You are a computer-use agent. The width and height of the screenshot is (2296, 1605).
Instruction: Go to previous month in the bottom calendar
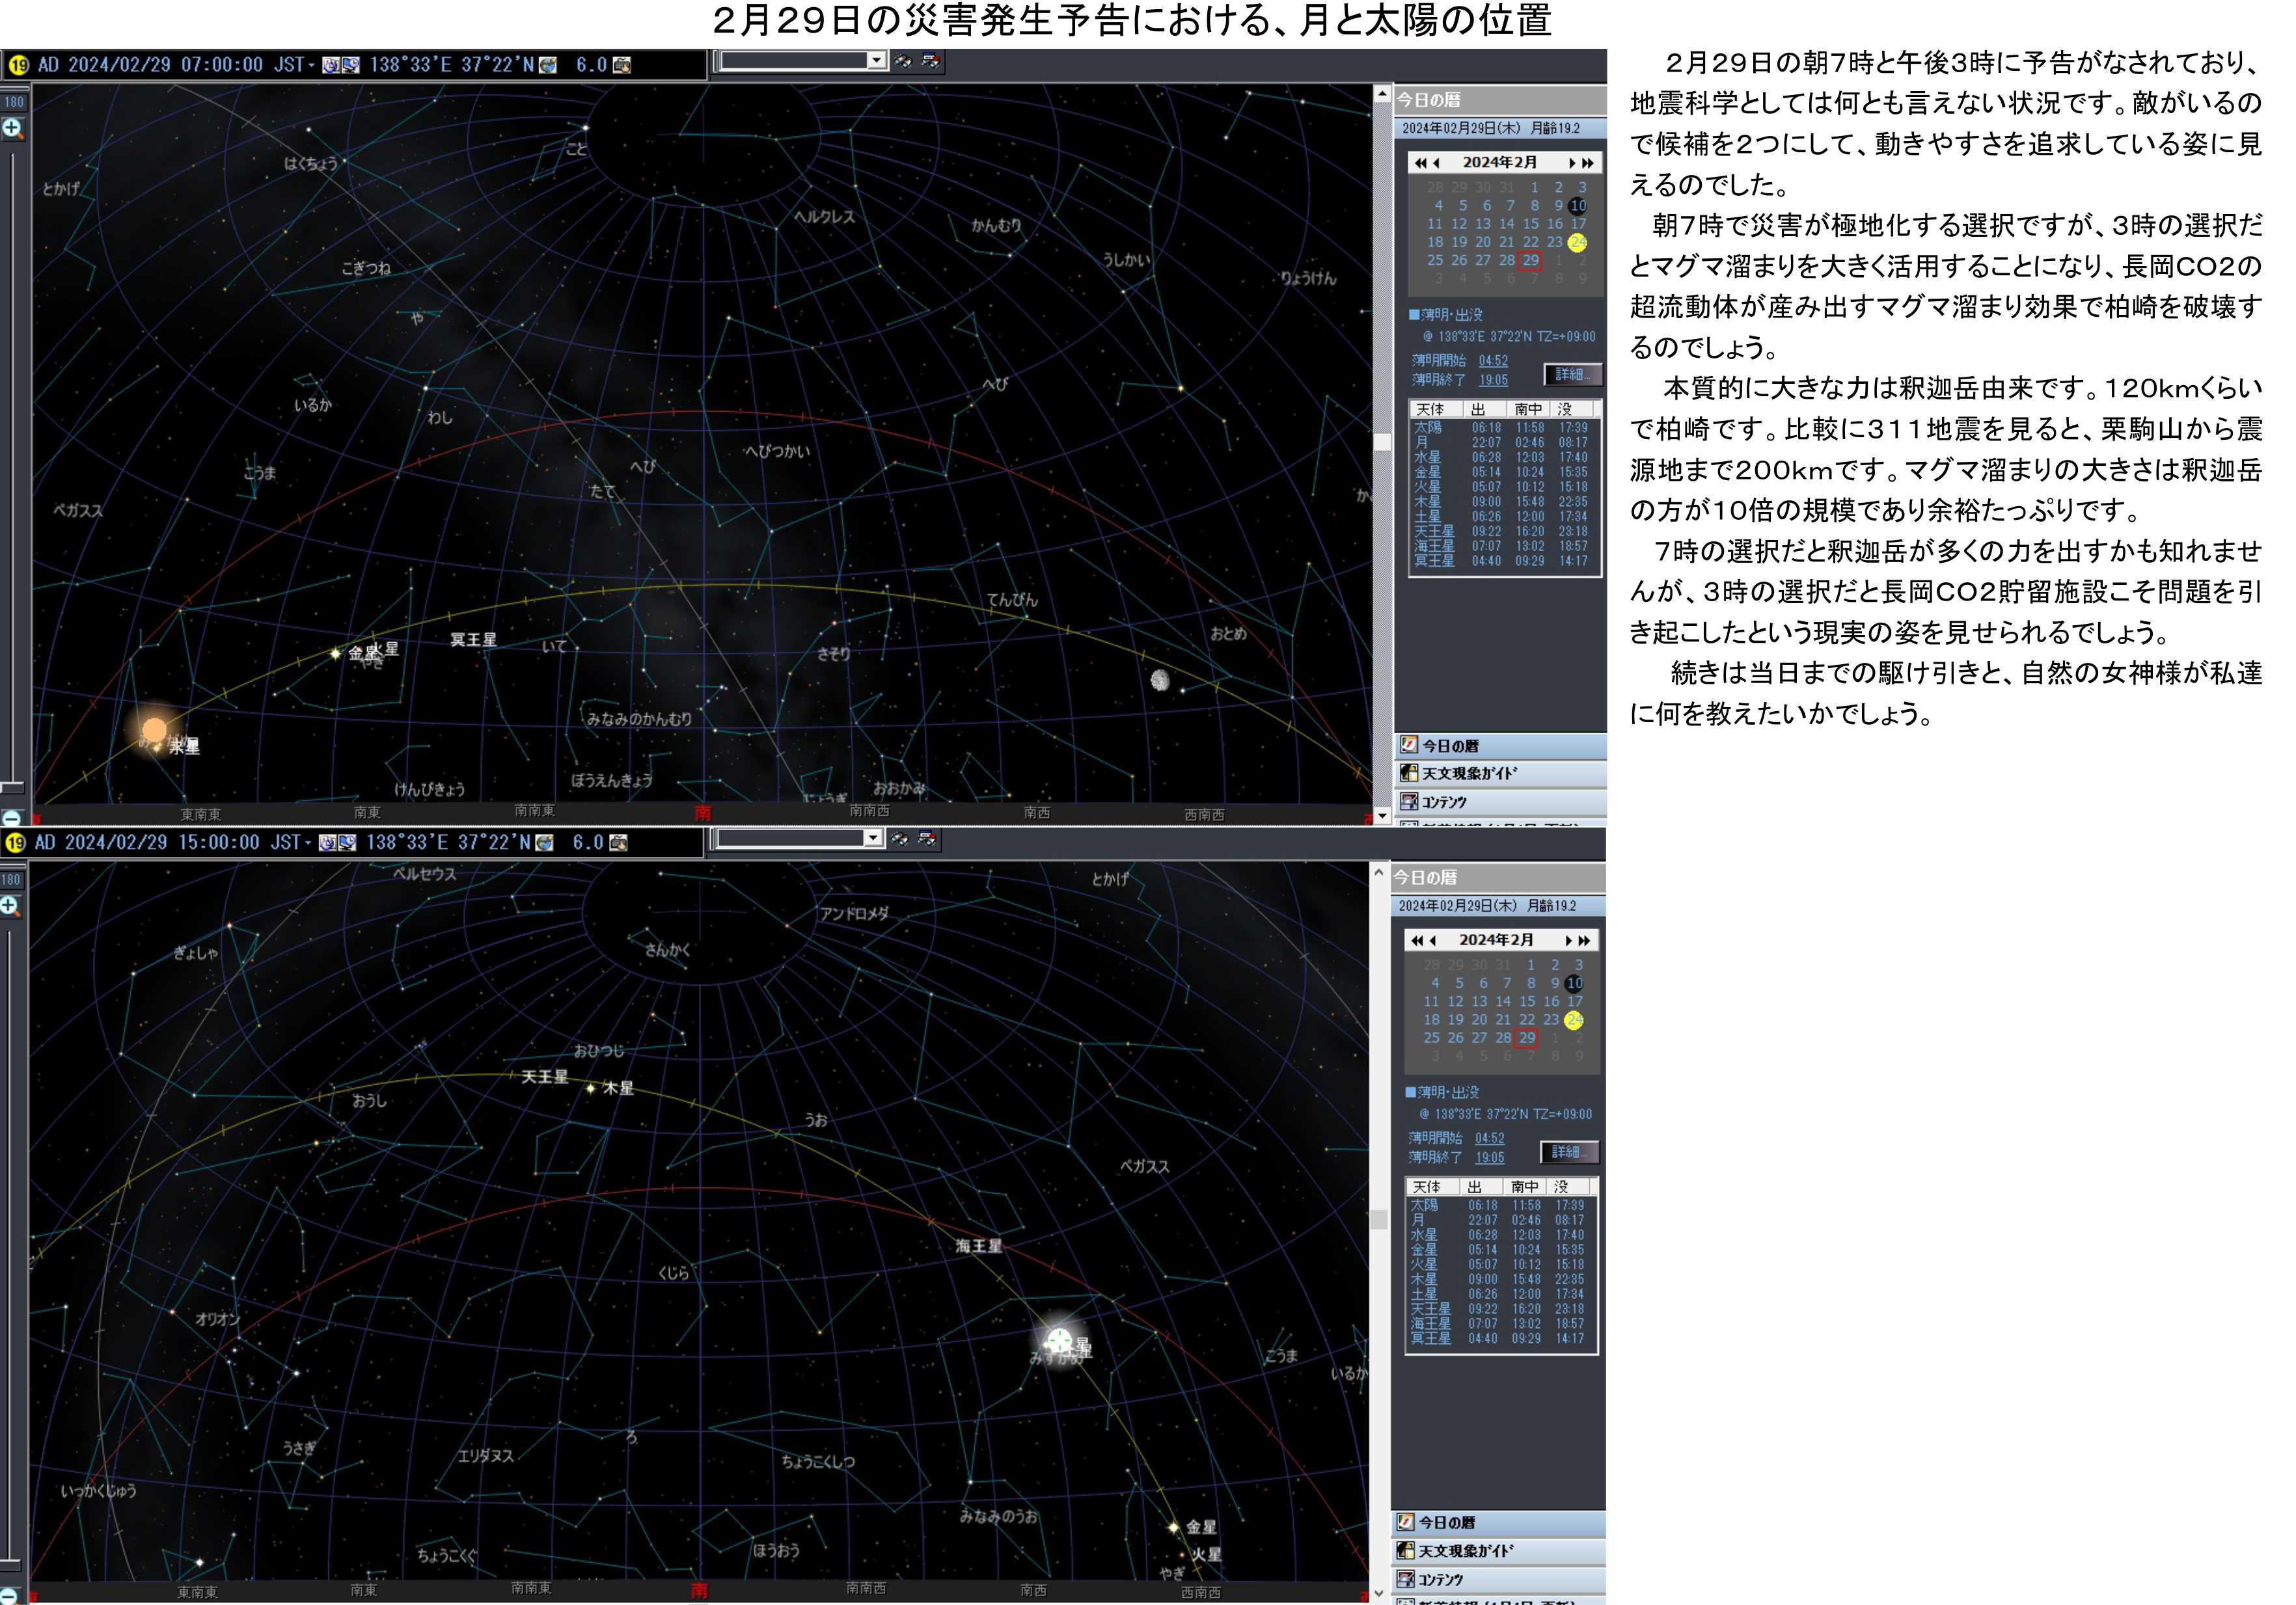(x=1432, y=940)
